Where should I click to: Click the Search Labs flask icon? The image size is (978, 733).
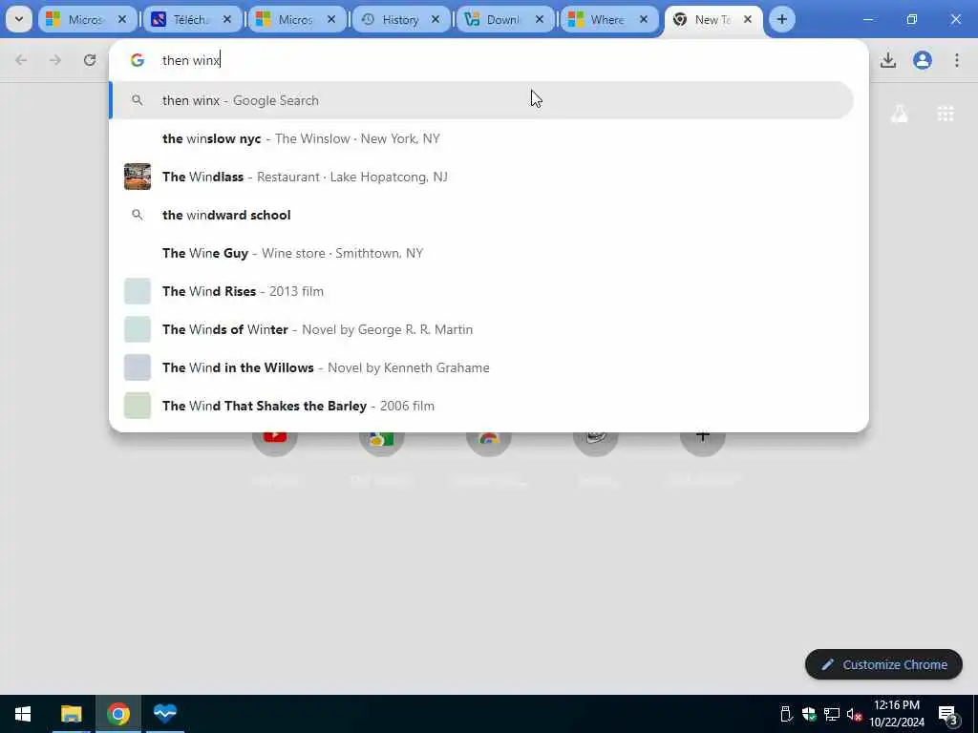click(899, 115)
